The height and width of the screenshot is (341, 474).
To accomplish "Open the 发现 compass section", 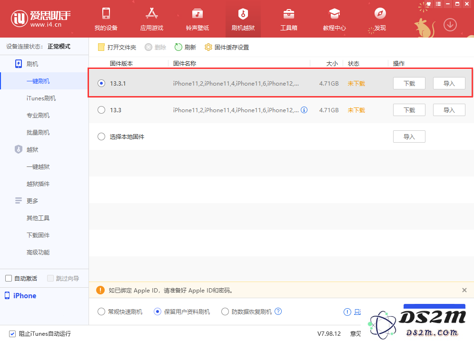I will [x=380, y=19].
